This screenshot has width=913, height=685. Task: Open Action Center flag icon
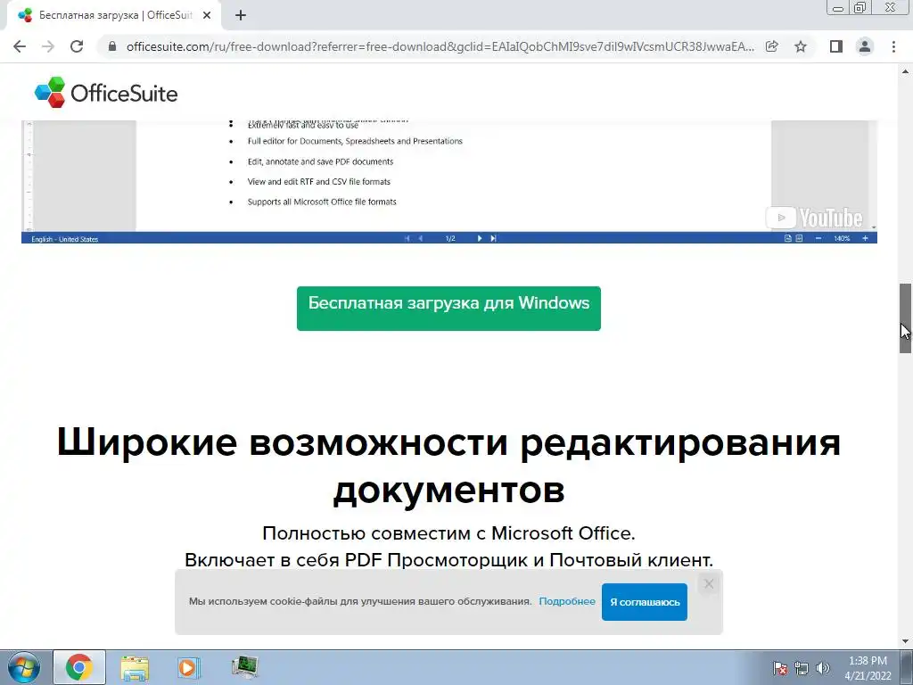780,668
